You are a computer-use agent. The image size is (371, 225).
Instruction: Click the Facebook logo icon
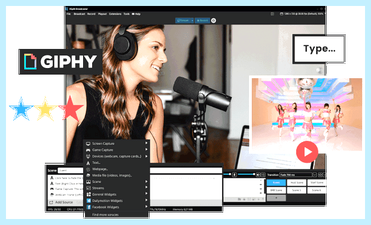tap(89, 207)
